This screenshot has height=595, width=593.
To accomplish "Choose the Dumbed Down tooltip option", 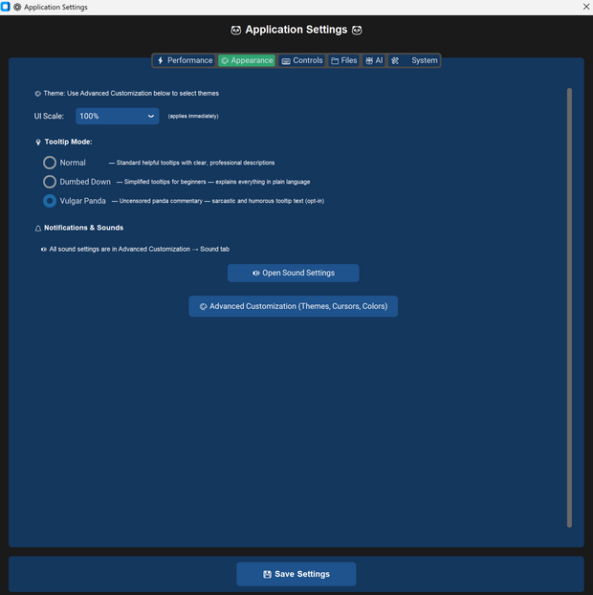I will coord(50,182).
